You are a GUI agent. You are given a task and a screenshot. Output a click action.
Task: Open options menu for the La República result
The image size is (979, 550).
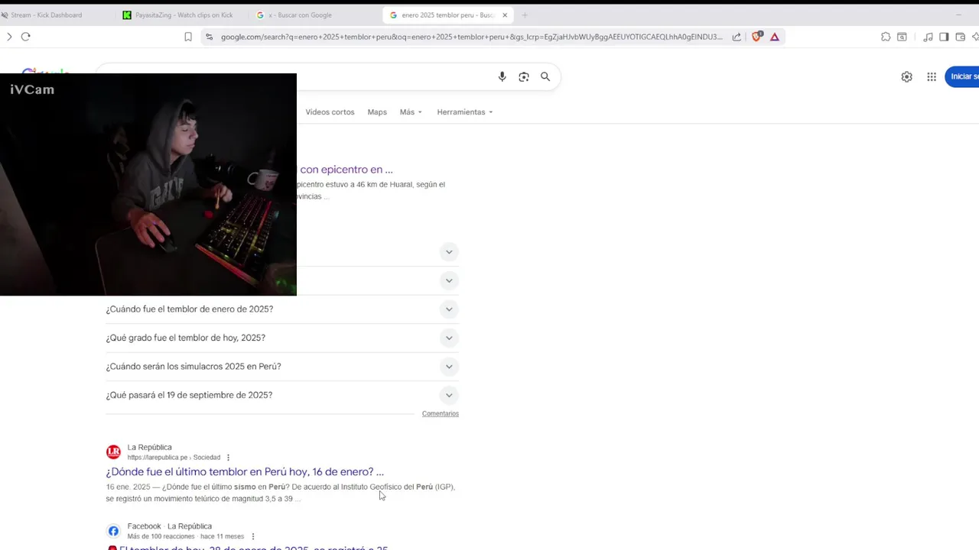[x=228, y=458]
